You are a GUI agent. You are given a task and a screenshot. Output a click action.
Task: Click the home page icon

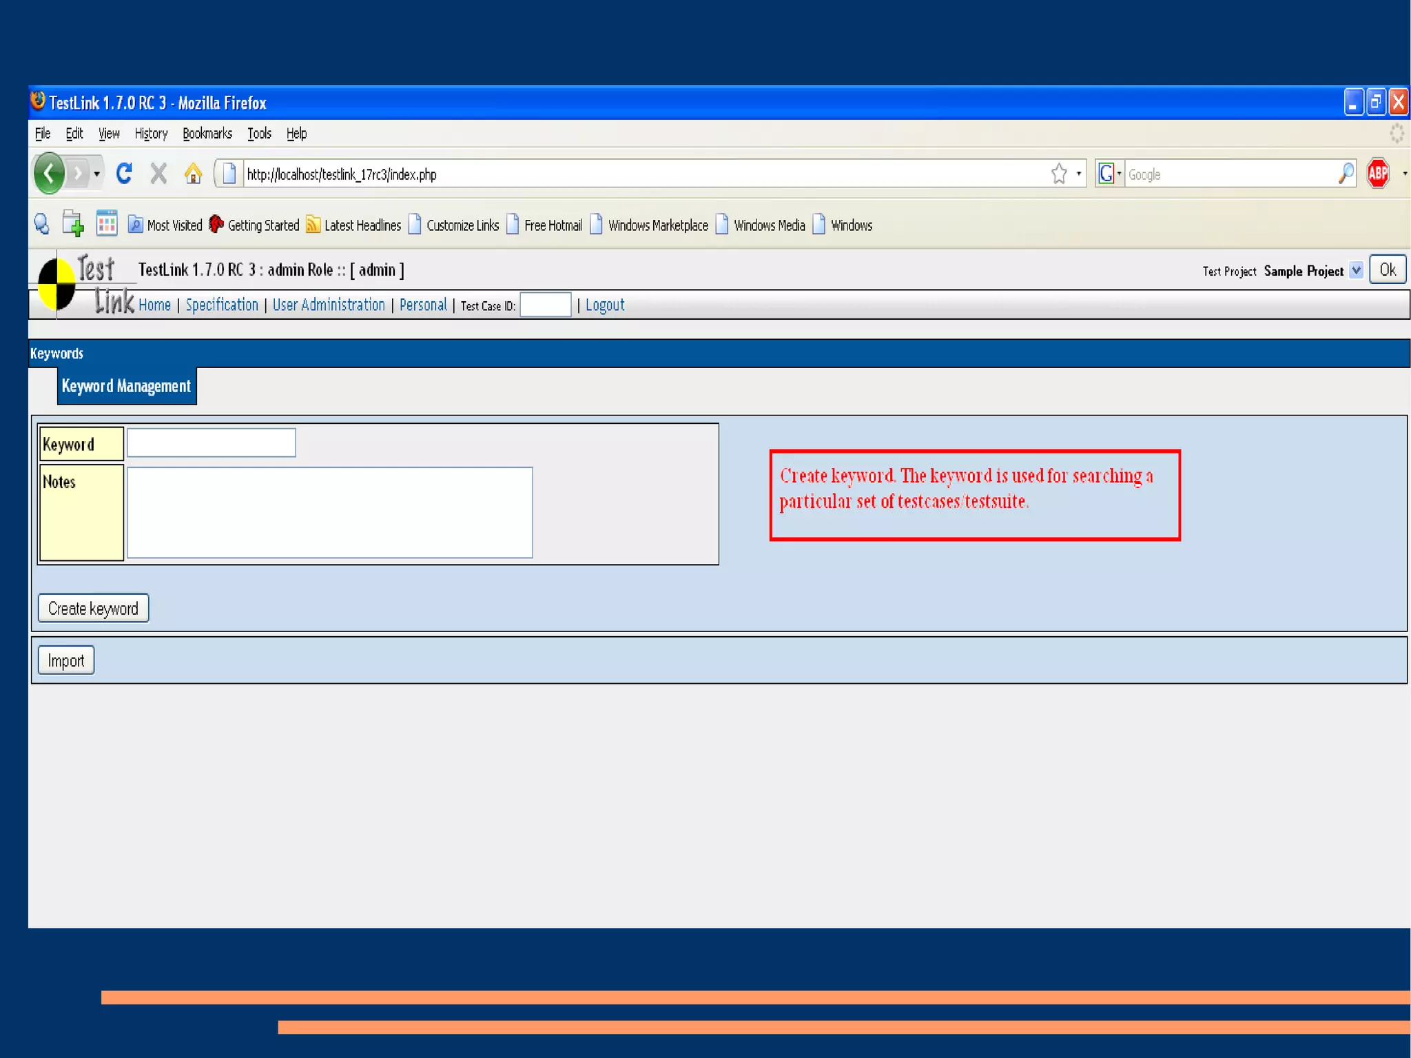(194, 173)
